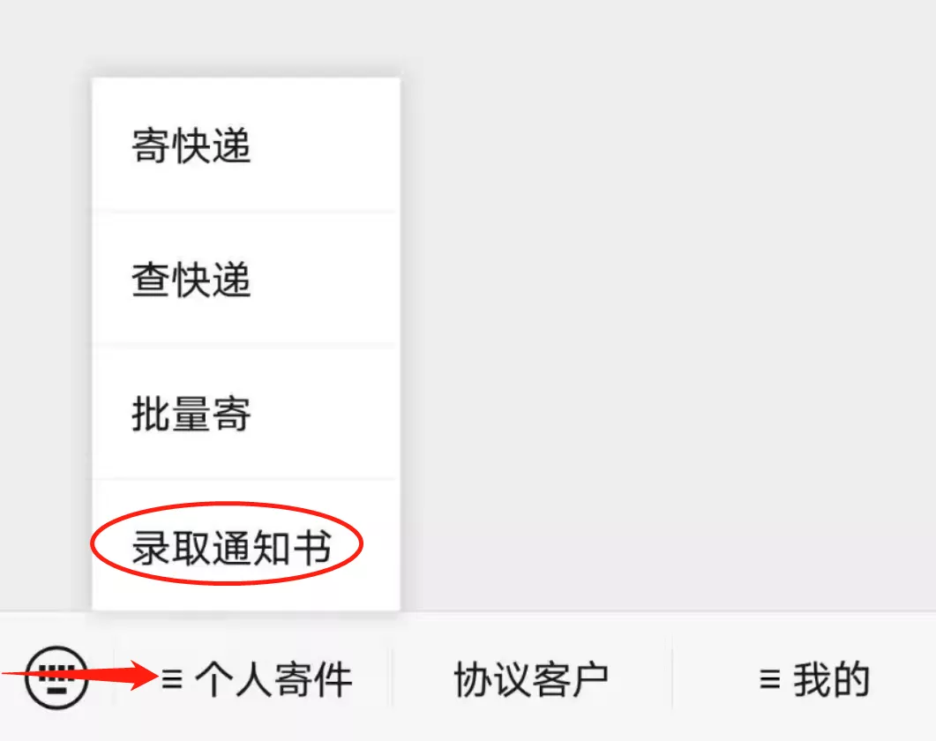Open the 协议客户 bottom menu item
This screenshot has height=741, width=936.
click(x=531, y=679)
